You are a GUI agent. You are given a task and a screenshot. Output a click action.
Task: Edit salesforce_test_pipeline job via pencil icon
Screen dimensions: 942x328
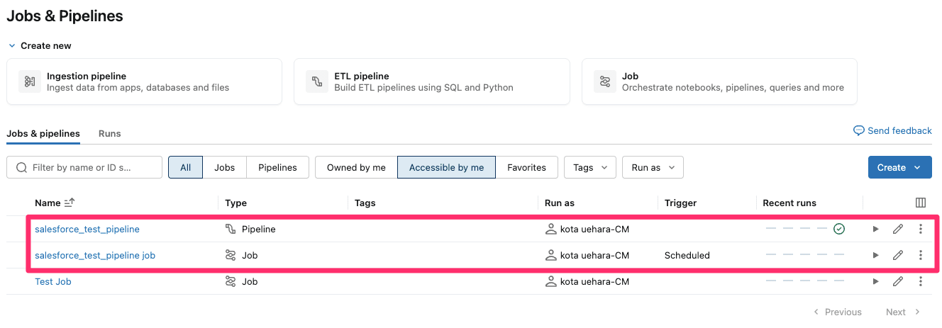click(x=898, y=255)
